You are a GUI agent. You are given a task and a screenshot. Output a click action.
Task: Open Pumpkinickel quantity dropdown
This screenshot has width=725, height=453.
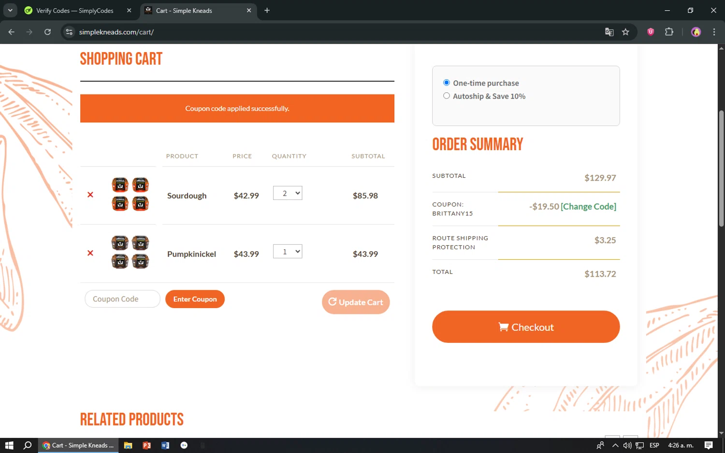(288, 251)
